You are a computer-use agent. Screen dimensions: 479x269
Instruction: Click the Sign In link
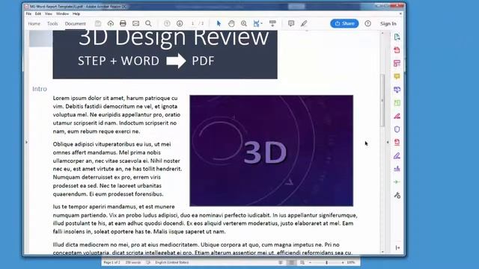[x=388, y=23]
